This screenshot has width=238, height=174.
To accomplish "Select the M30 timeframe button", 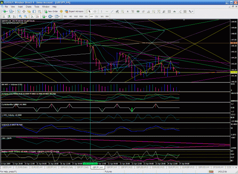I will (81, 16).
